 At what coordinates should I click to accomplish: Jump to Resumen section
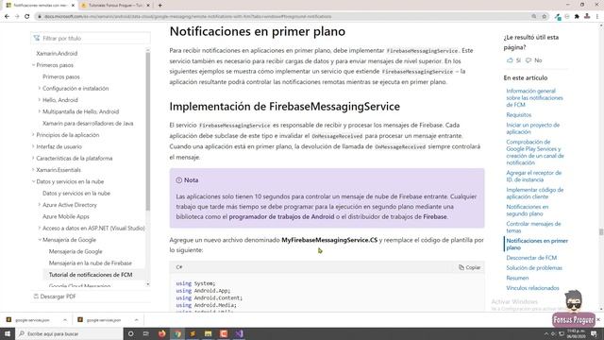click(517, 278)
